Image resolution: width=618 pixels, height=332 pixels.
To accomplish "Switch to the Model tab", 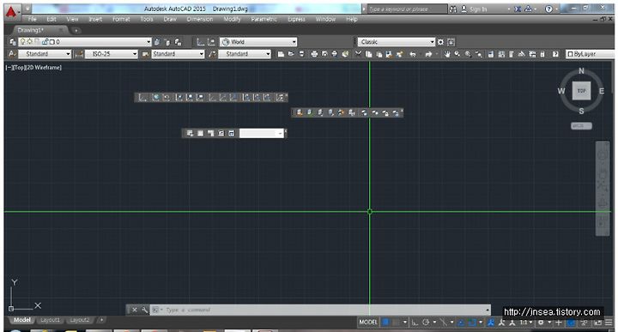I will click(21, 320).
